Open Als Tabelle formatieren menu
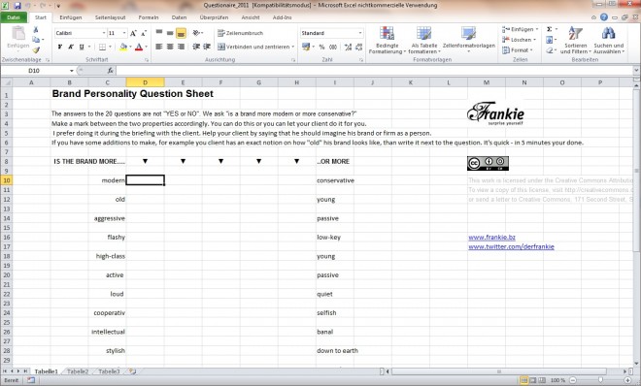The image size is (641, 386). (x=423, y=40)
